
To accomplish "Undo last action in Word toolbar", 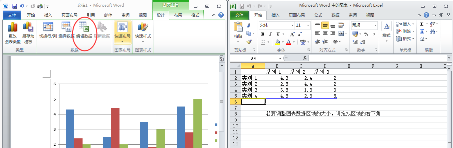I will [x=22, y=6].
